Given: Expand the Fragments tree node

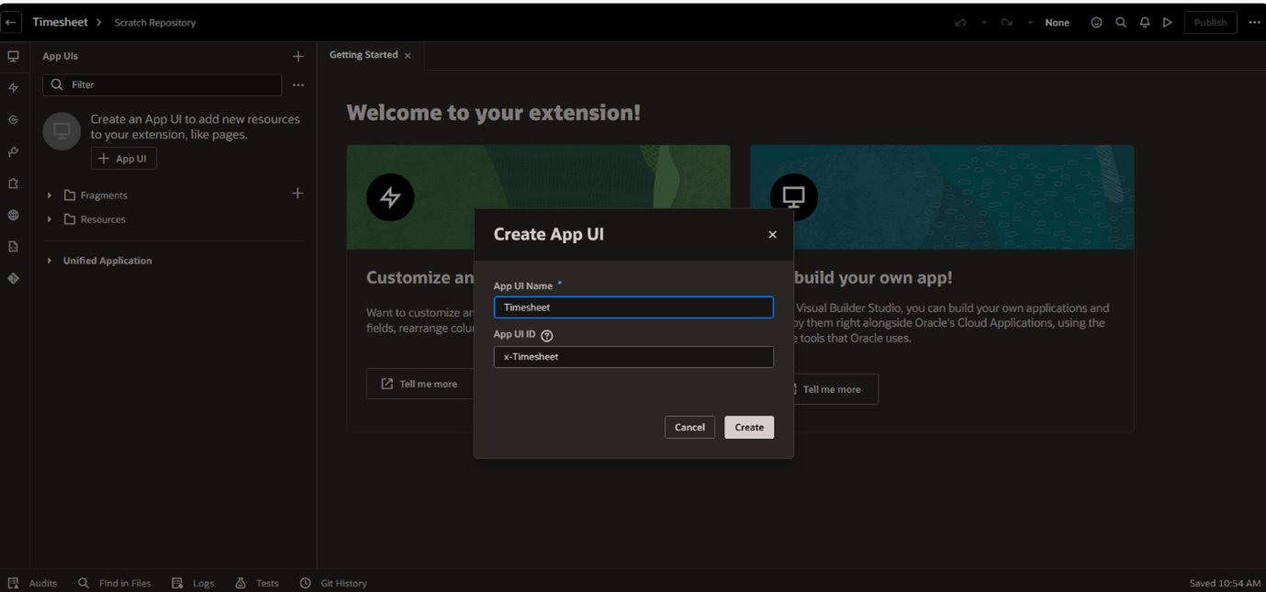Looking at the screenshot, I should coord(50,195).
